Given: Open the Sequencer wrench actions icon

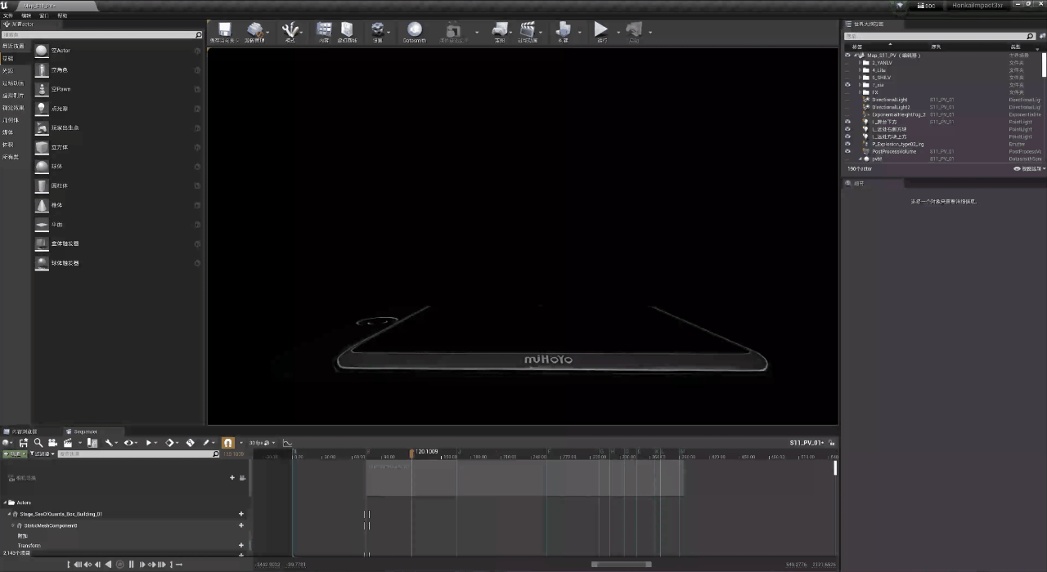Looking at the screenshot, I should 109,442.
